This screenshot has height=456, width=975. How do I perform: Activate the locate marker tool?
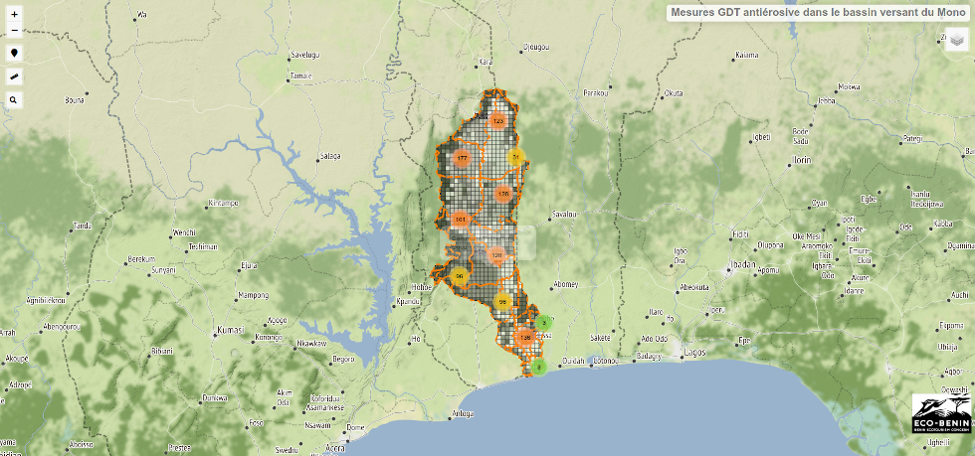click(14, 53)
